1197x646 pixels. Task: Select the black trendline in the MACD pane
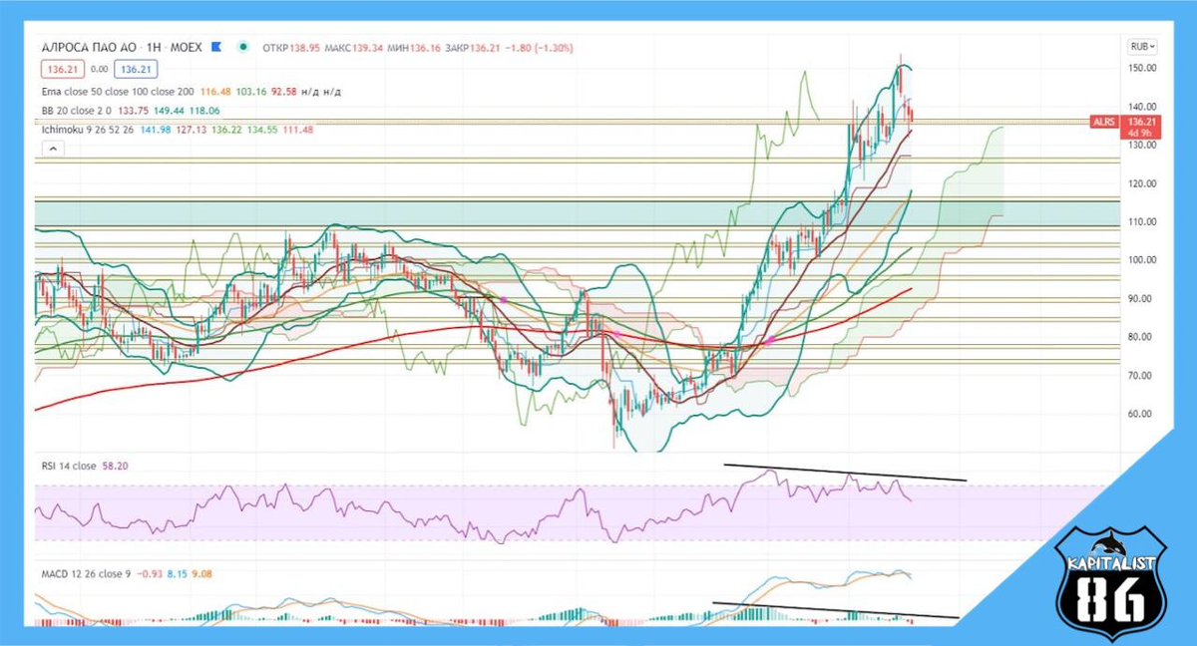tap(836, 610)
